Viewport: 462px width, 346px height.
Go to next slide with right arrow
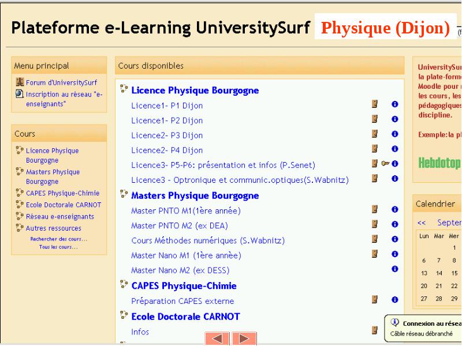tap(244, 339)
